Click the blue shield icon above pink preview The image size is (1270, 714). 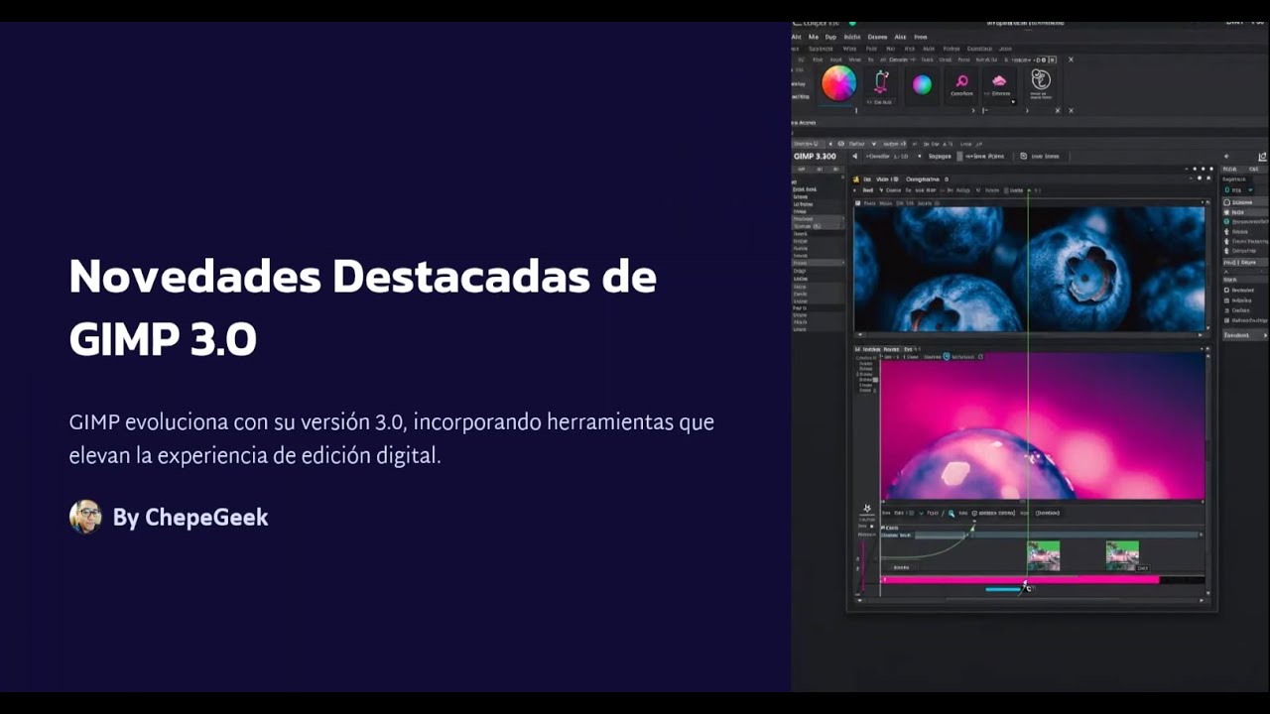tap(947, 356)
